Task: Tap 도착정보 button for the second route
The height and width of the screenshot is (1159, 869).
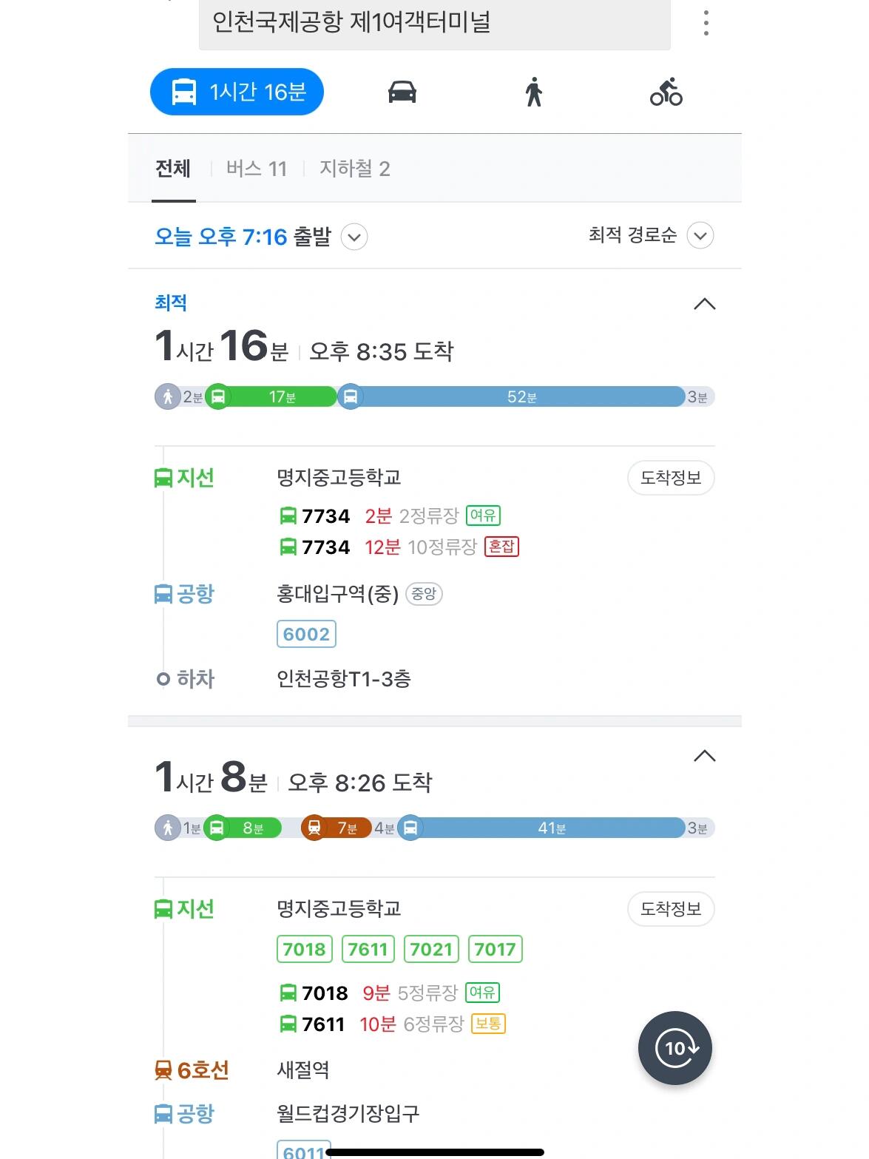Action: (671, 909)
